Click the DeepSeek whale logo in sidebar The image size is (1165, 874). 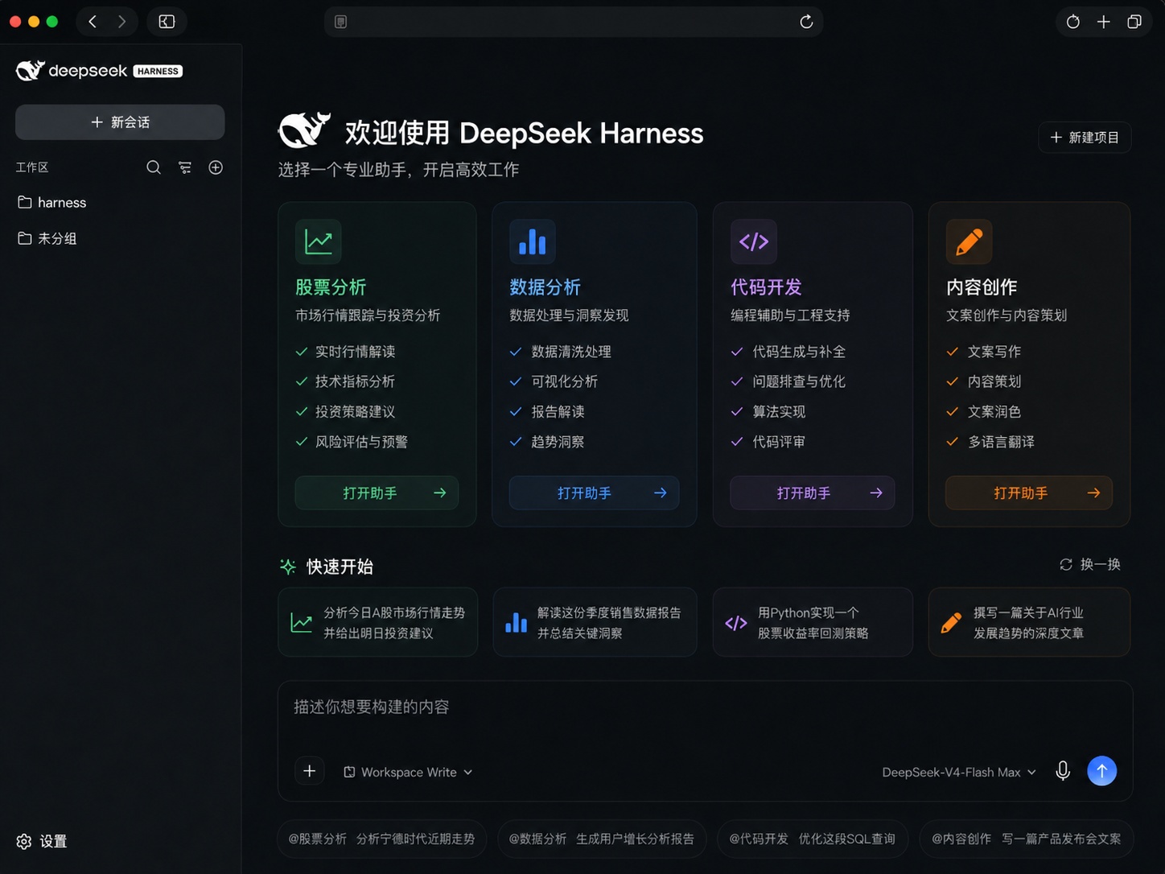point(30,71)
